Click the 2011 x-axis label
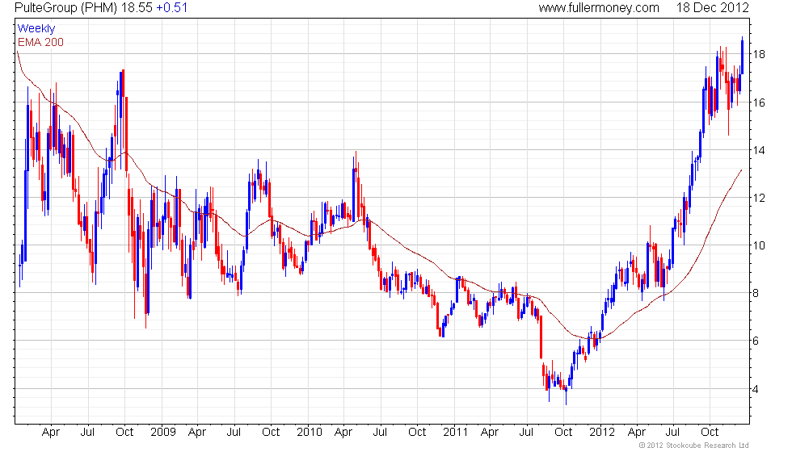 pos(455,432)
